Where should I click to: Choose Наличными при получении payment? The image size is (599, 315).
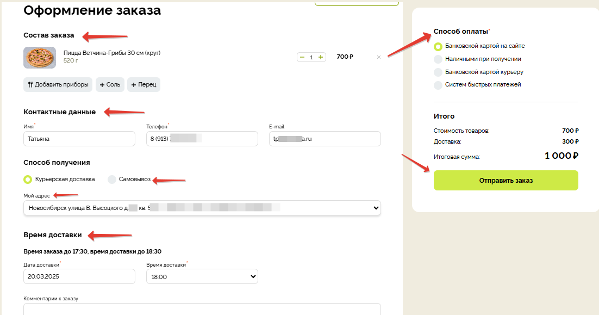(x=438, y=59)
